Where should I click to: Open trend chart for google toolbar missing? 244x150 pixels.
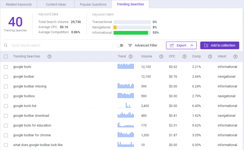[x=126, y=86]
